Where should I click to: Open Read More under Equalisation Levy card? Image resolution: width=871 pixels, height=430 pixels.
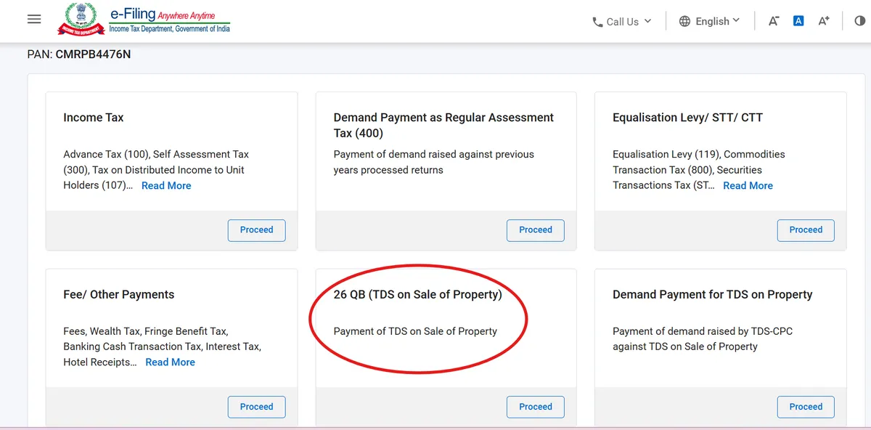point(748,185)
